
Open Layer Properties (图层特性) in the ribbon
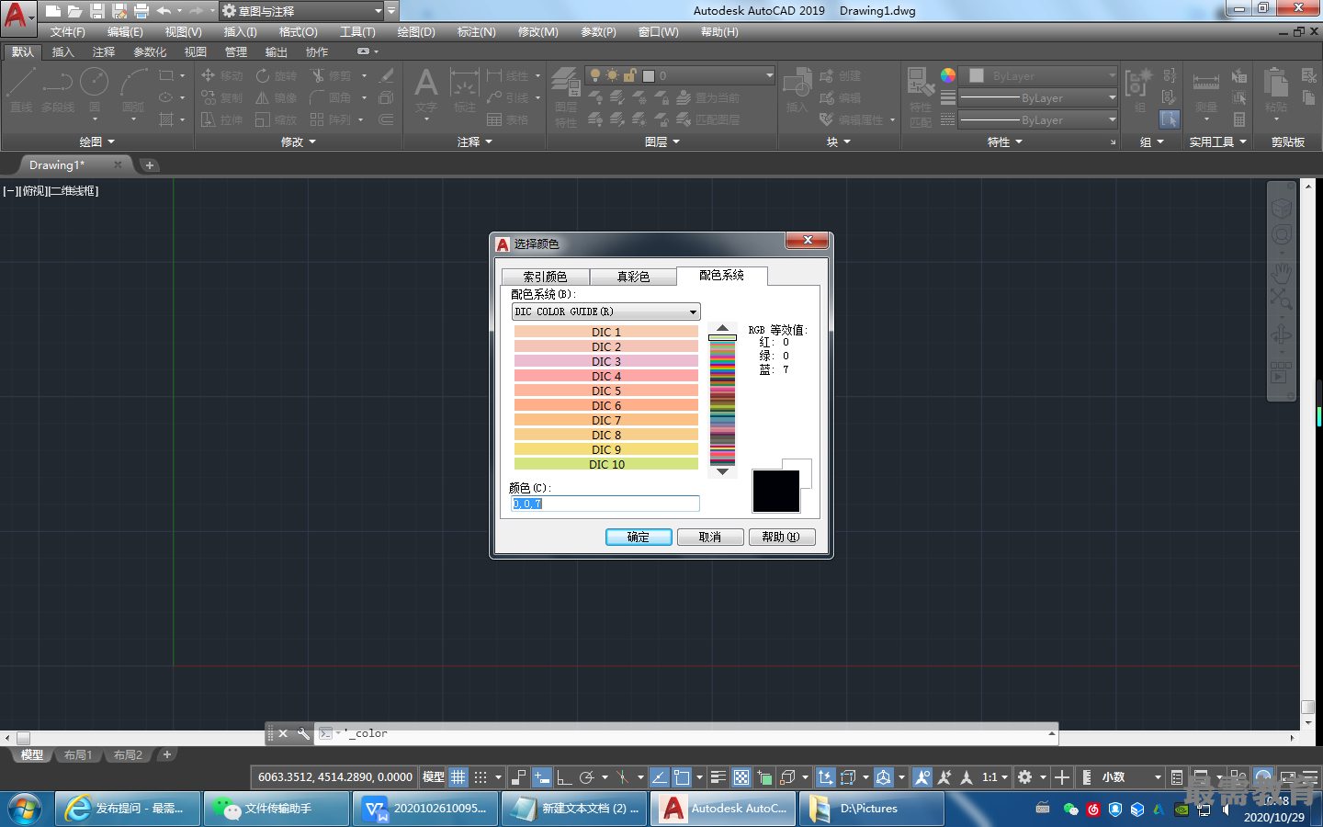pyautogui.click(x=566, y=96)
